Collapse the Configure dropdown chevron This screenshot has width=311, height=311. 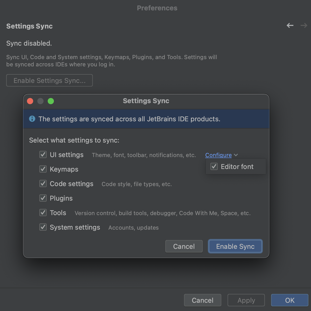tap(236, 155)
